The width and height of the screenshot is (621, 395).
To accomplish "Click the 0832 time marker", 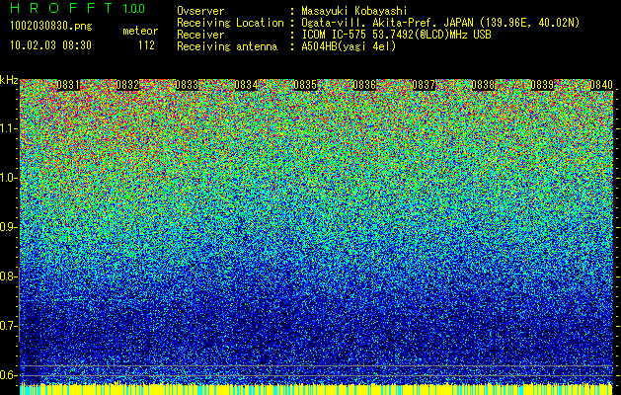I will [127, 85].
